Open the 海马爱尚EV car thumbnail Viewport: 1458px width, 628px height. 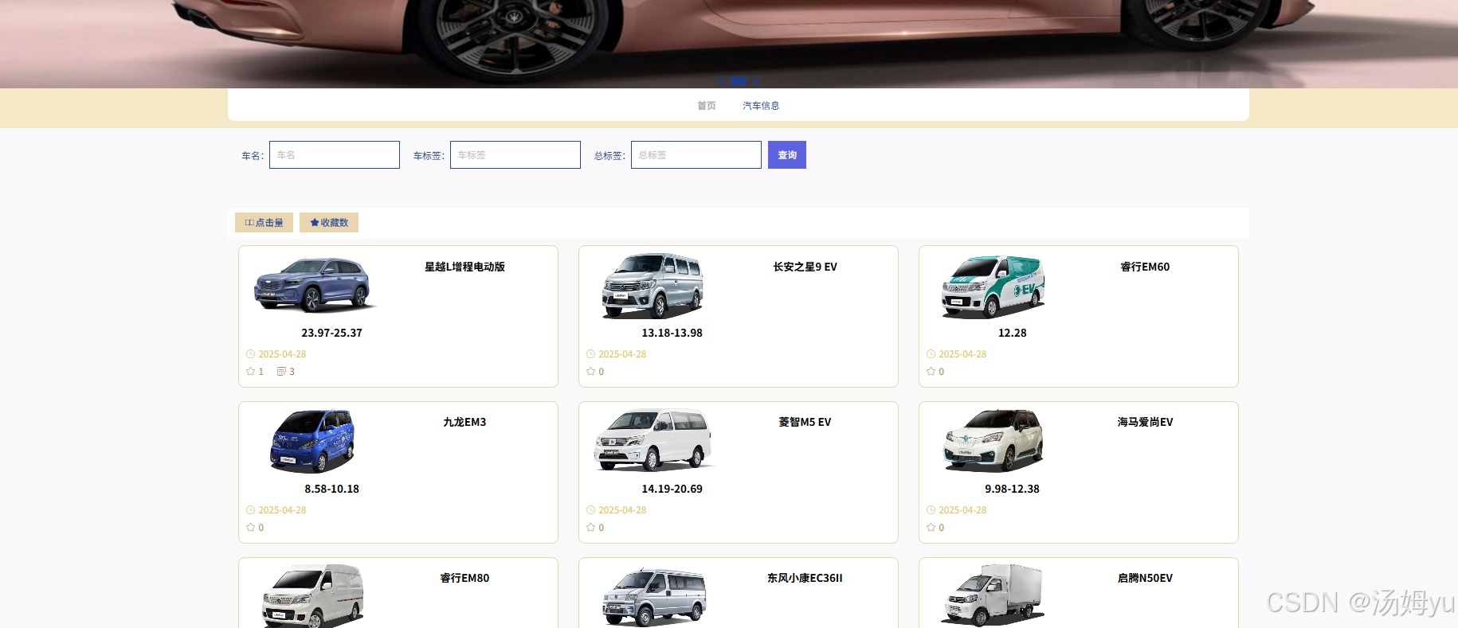(x=994, y=440)
